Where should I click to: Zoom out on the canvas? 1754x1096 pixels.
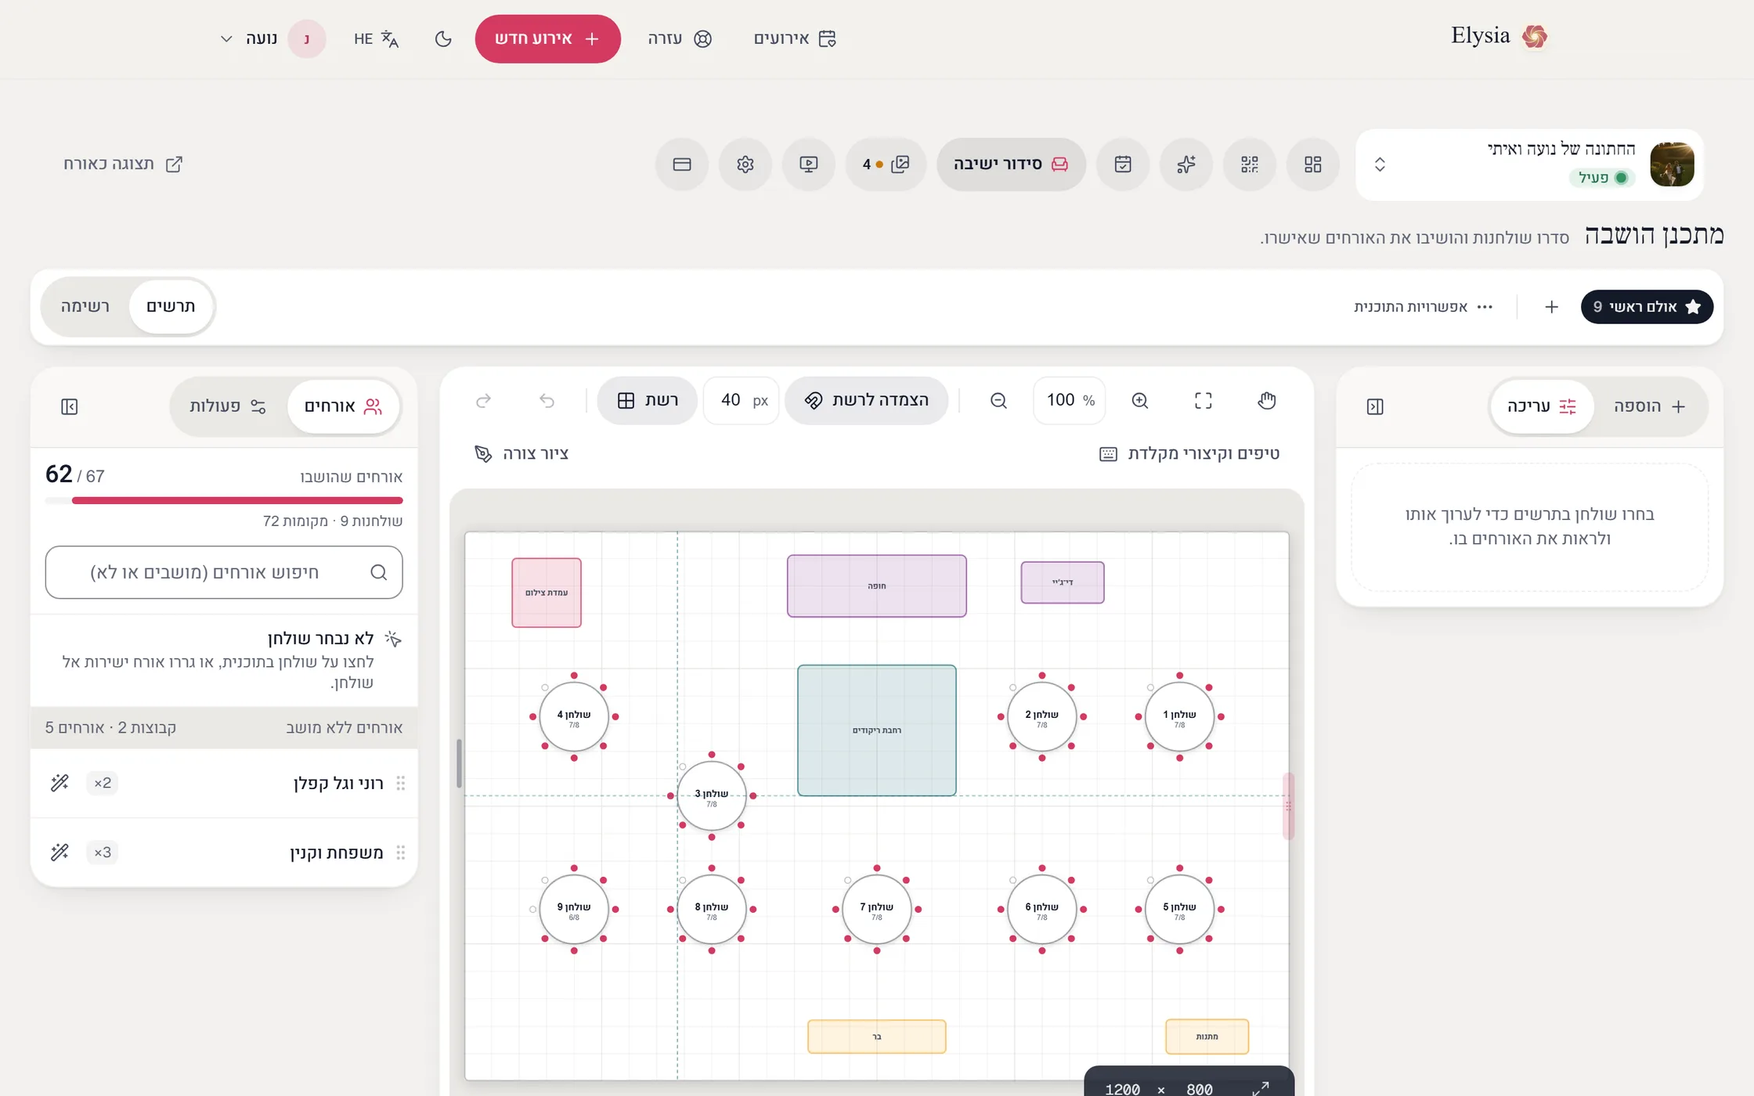(x=998, y=401)
